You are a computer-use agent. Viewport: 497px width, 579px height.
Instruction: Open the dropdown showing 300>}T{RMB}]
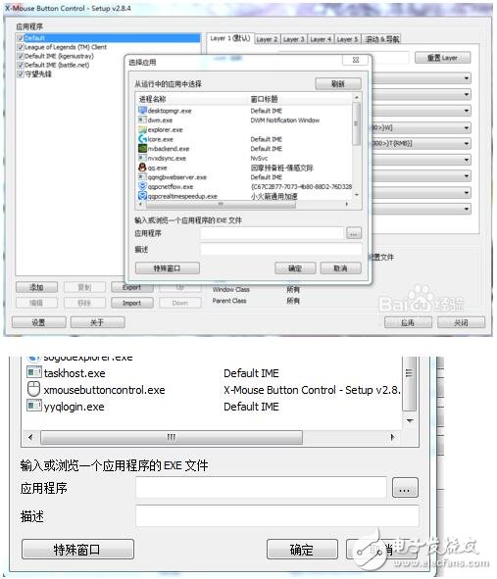(x=467, y=144)
